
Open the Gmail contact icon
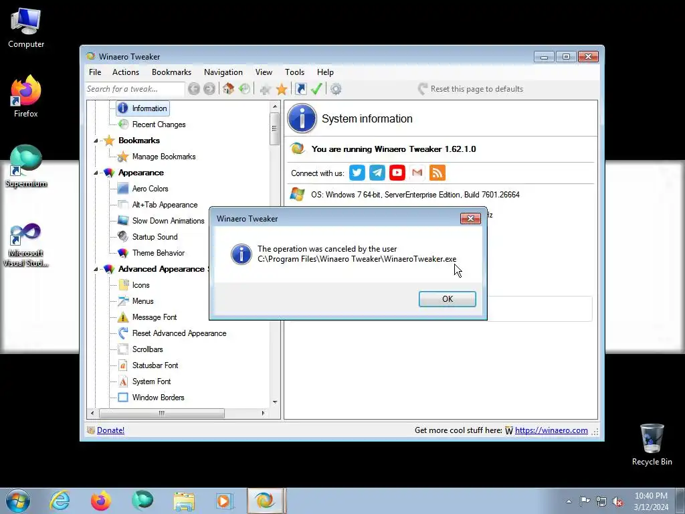point(417,173)
